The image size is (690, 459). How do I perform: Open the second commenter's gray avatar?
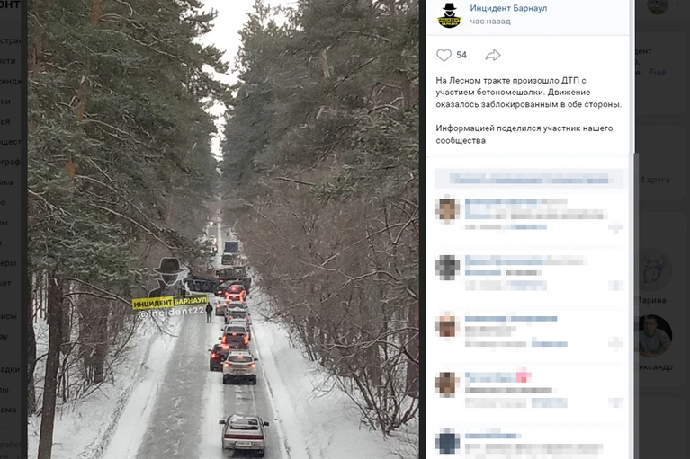(x=447, y=267)
